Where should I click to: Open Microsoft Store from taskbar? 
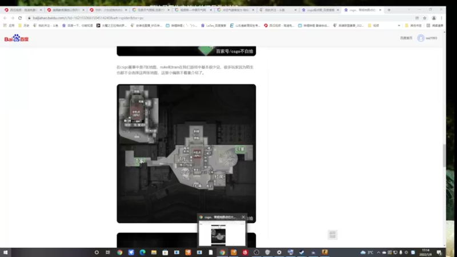click(165, 252)
